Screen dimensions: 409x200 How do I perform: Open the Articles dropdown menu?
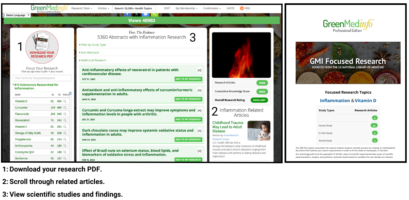point(103,8)
